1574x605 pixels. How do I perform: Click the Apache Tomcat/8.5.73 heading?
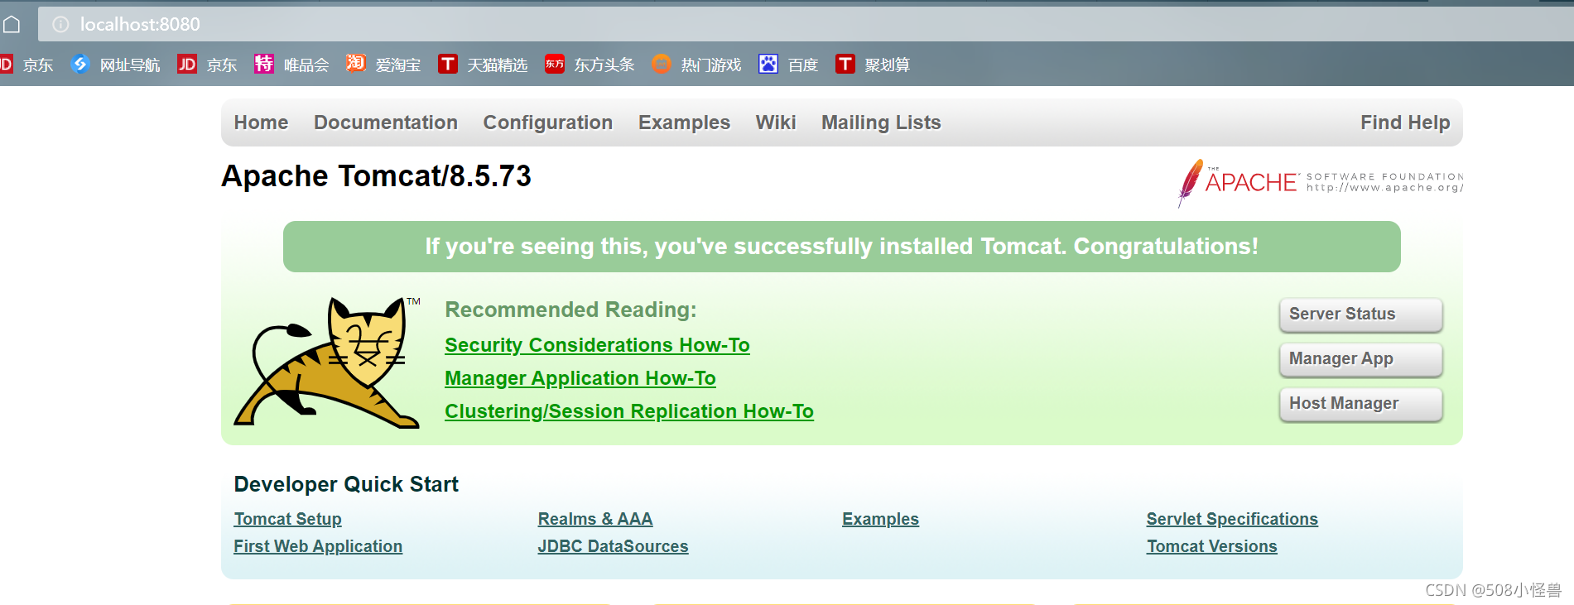(x=376, y=176)
